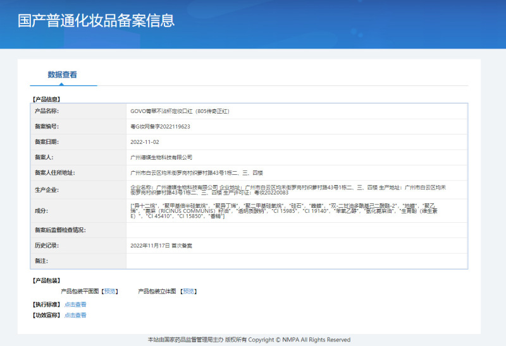The image size is (506, 346).
Task: Select the filer company name in 备案人 row
Action: pos(161,157)
